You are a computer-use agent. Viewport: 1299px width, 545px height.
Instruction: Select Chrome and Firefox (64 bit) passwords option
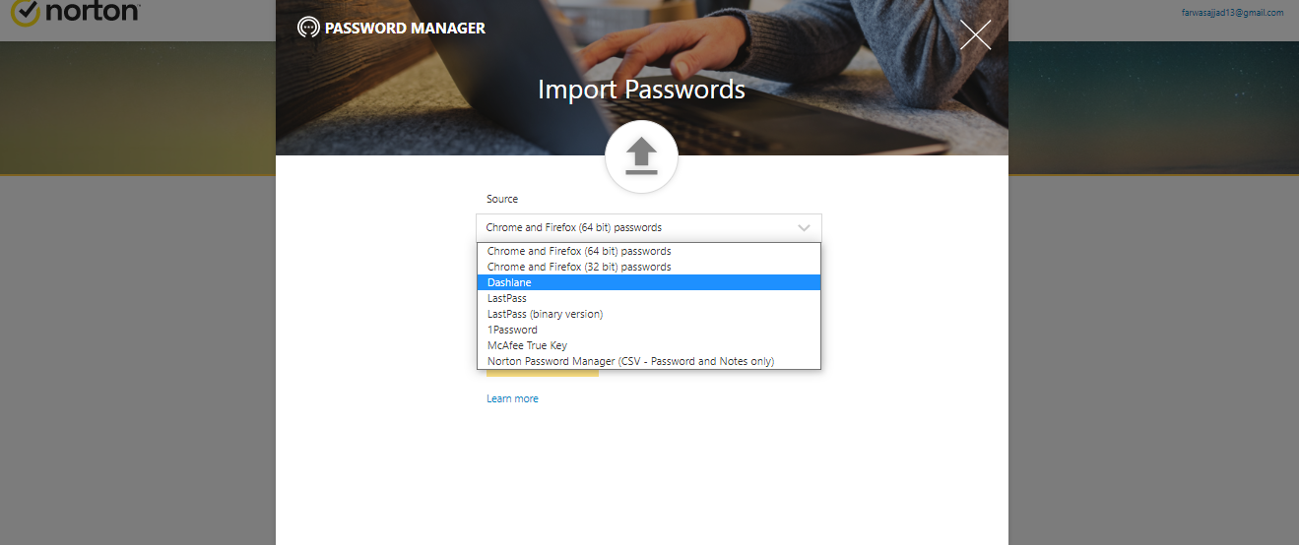(x=649, y=251)
